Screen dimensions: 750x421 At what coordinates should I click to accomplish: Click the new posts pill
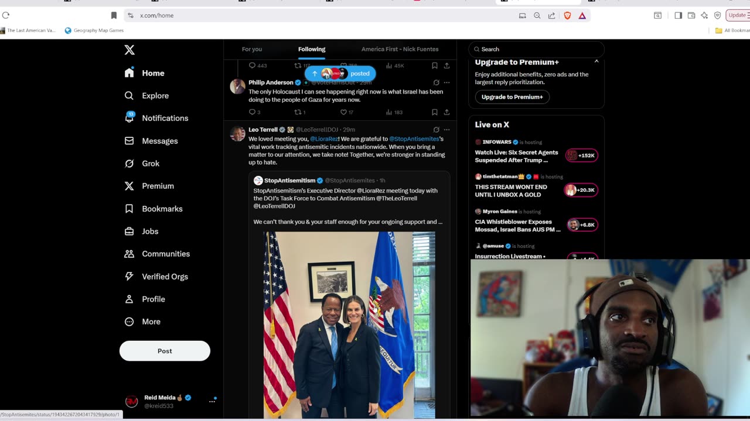pyautogui.click(x=340, y=74)
